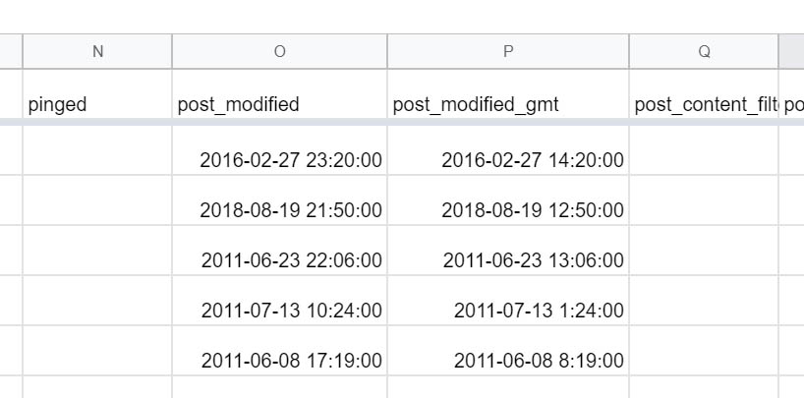Select cell with 2018-08-19 21:50:00
Image resolution: width=804 pixels, height=398 pixels.
279,200
